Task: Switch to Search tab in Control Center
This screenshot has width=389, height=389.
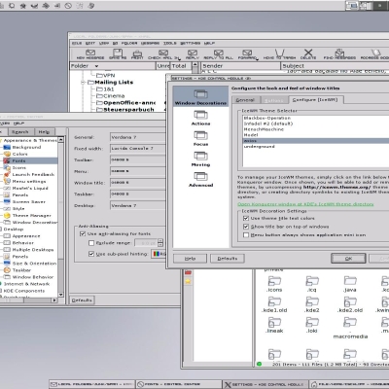Action: click(x=20, y=132)
